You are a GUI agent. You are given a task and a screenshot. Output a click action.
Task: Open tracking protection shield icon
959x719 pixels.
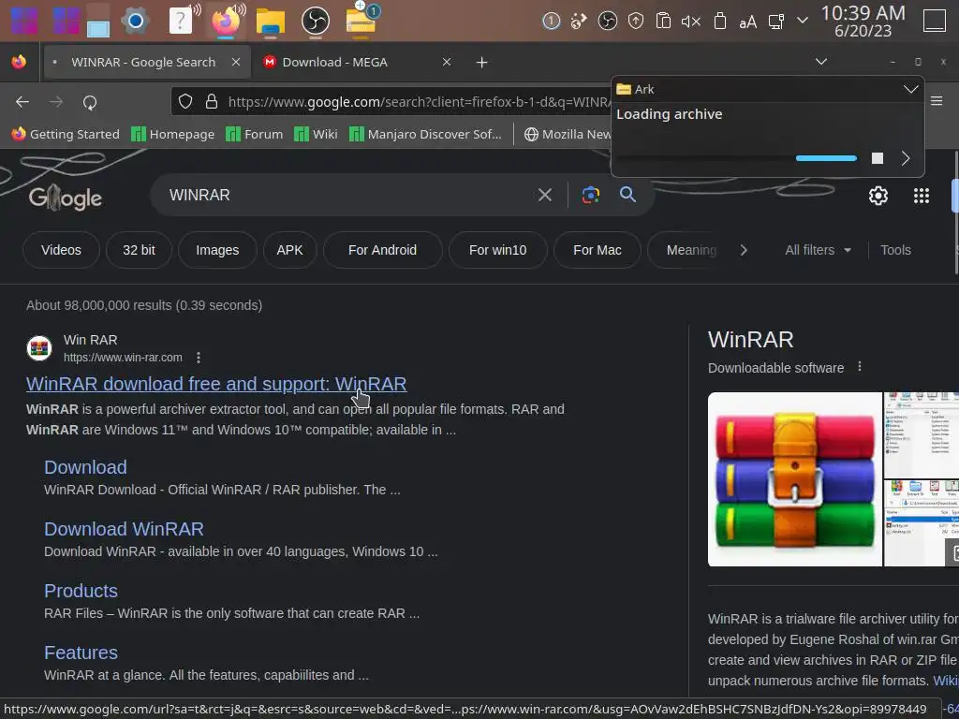point(185,101)
